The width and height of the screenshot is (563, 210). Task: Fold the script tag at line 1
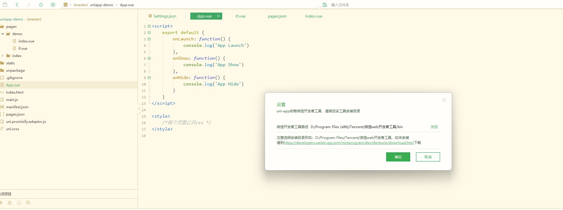click(x=149, y=26)
